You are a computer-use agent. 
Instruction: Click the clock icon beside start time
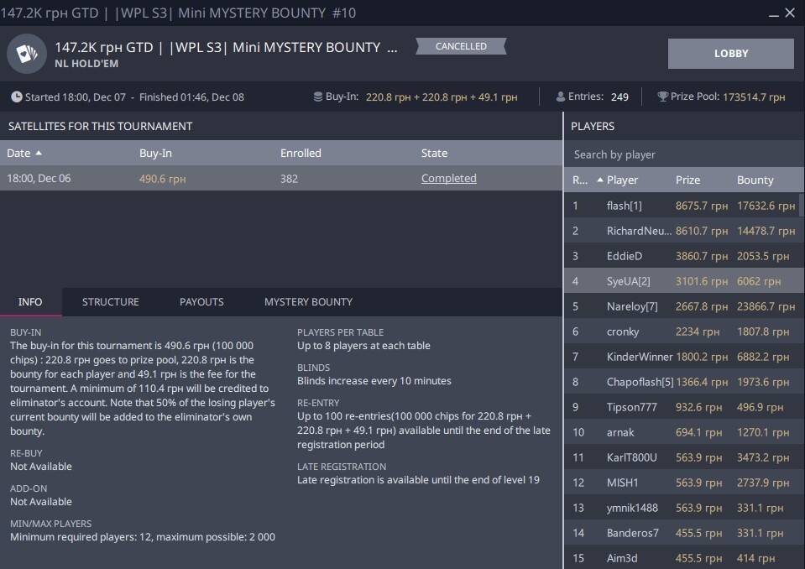click(x=16, y=97)
